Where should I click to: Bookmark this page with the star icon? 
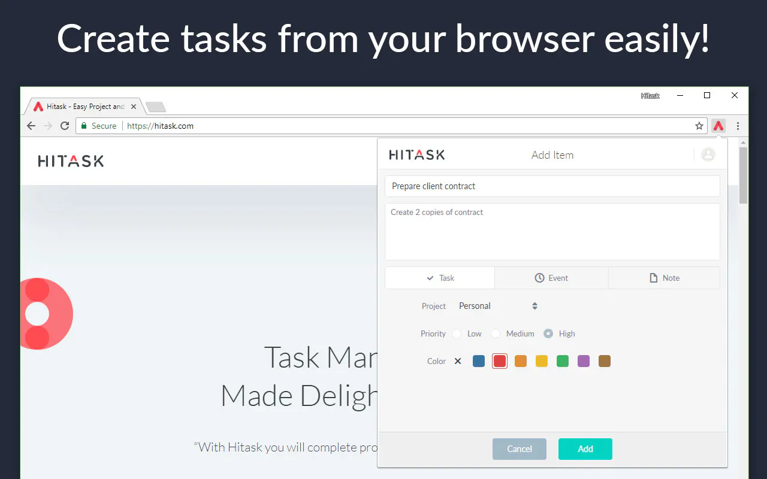(x=699, y=126)
